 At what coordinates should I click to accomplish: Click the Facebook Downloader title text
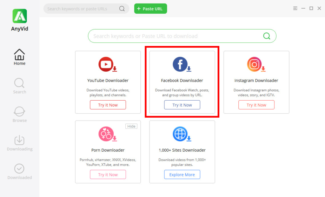click(x=182, y=80)
